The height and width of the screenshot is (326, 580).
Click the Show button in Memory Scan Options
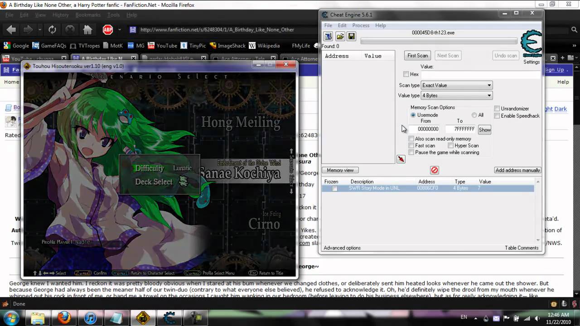click(484, 130)
